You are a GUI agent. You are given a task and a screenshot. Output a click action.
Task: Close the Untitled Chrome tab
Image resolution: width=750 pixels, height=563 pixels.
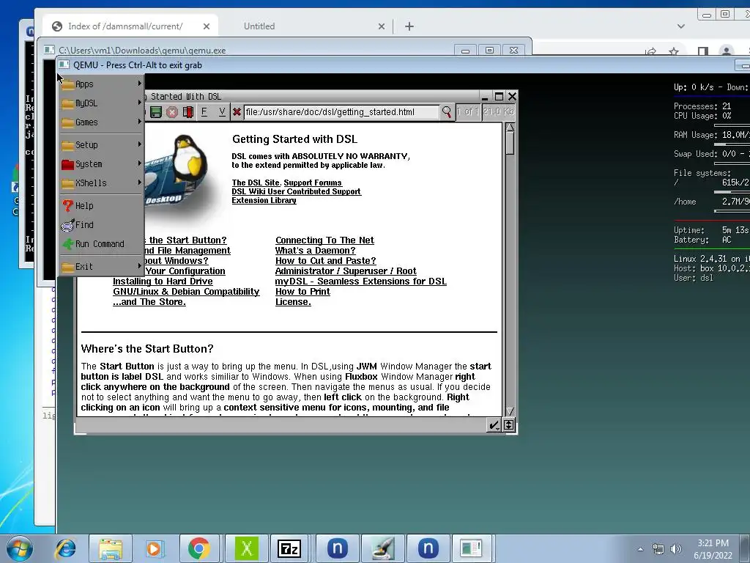[x=381, y=26]
